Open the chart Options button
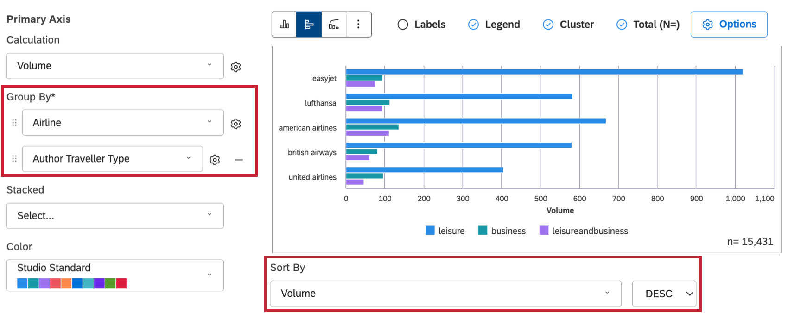 729,25
